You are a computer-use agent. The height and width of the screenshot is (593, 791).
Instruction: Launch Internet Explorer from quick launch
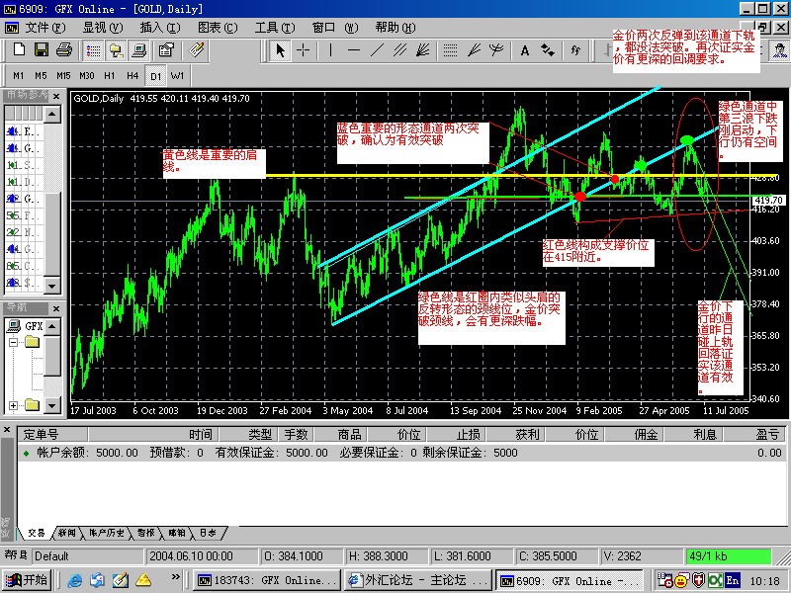(x=75, y=581)
